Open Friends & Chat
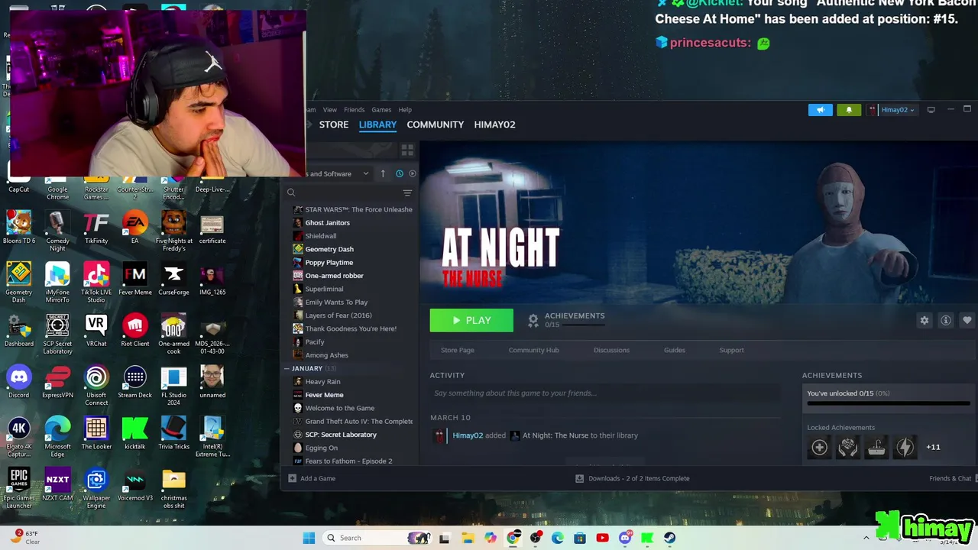The height and width of the screenshot is (550, 978). 950,478
